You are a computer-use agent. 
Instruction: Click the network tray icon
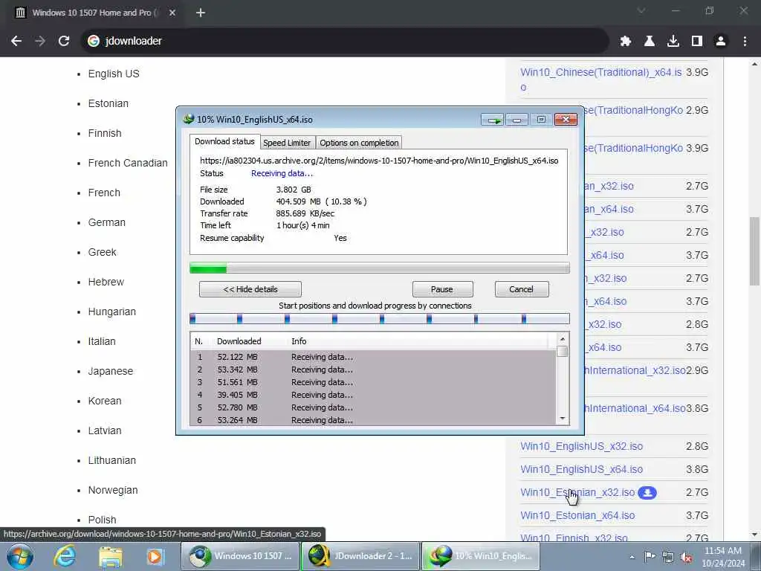pyautogui.click(x=668, y=557)
